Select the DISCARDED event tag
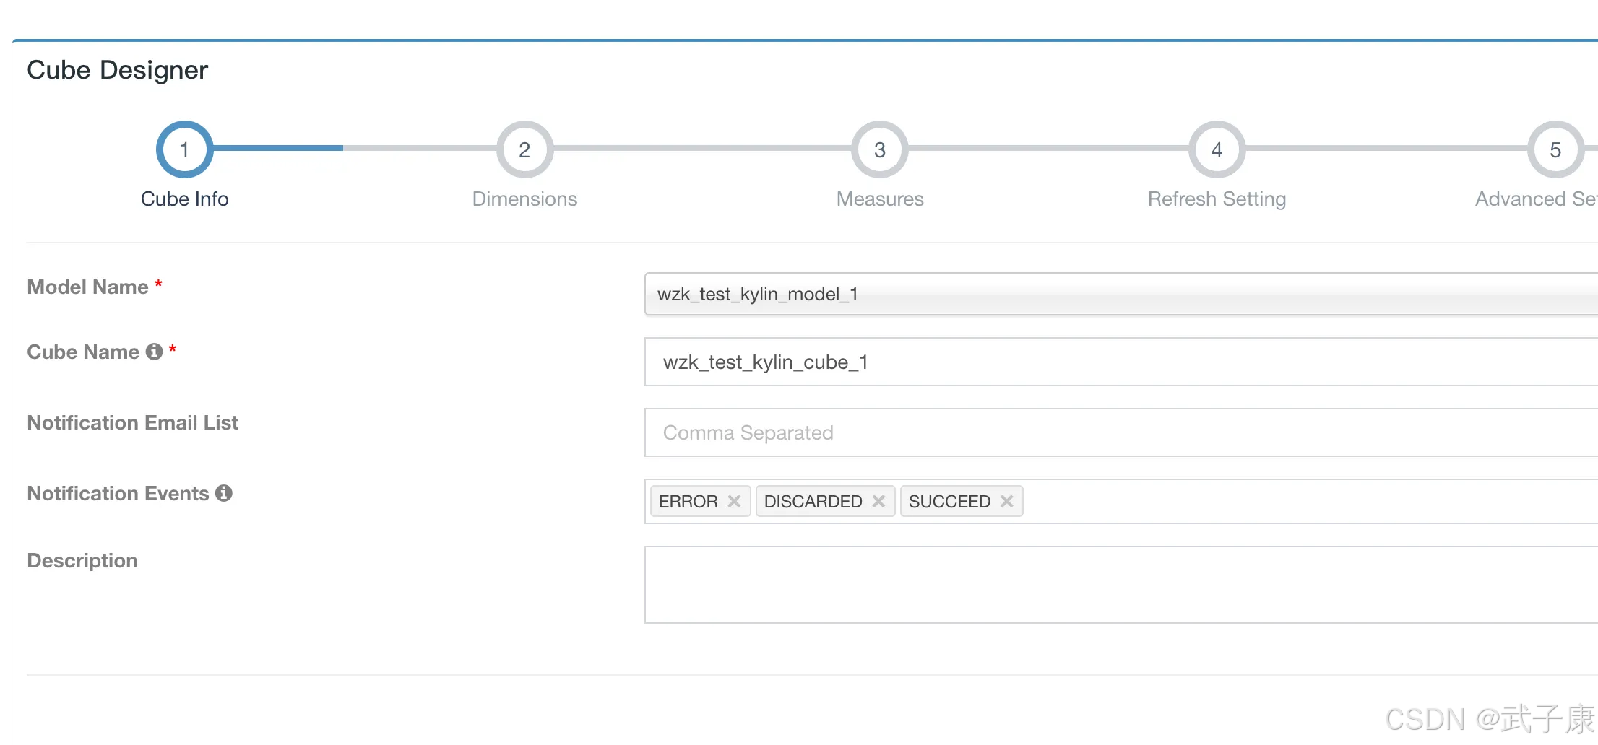The height and width of the screenshot is (745, 1598). click(x=813, y=501)
